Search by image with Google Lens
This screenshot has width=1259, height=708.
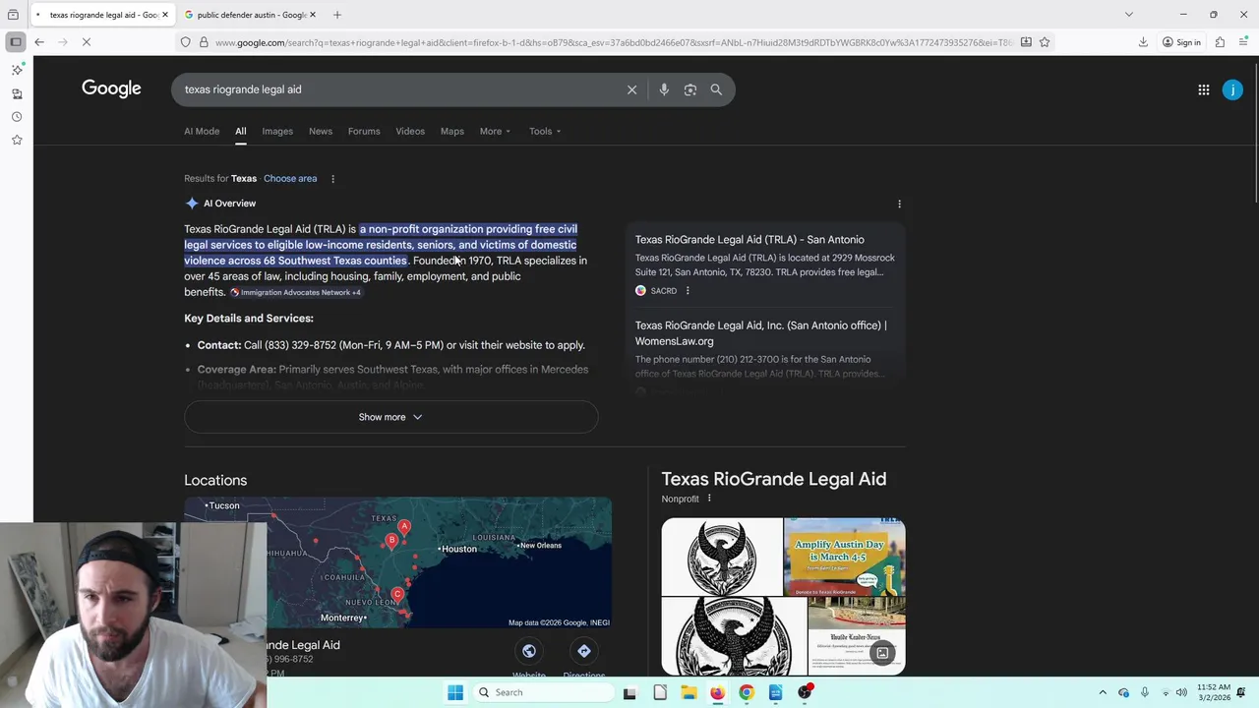[x=690, y=89]
